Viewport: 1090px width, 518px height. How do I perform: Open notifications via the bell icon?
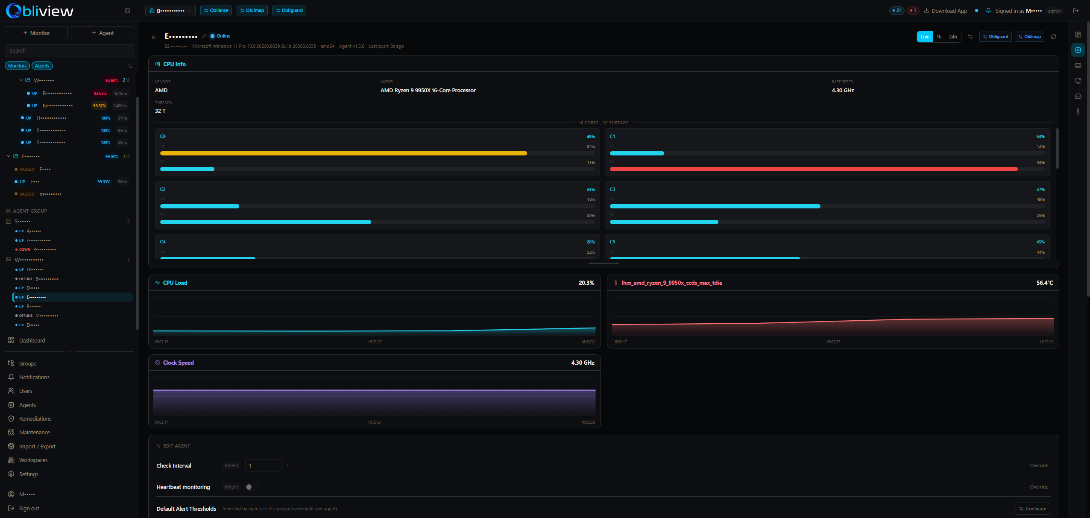[988, 11]
